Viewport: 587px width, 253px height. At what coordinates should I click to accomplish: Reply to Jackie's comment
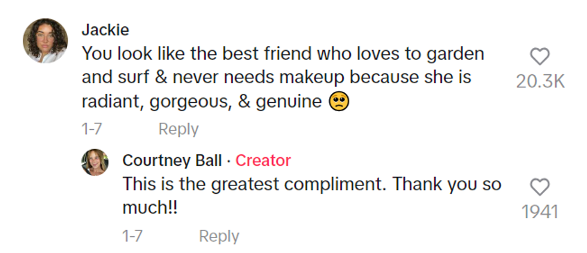click(x=178, y=129)
